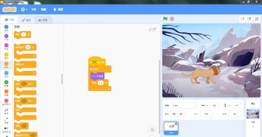Click the if-then-else block in palette
262x137 pixels.
click(x=25, y=109)
